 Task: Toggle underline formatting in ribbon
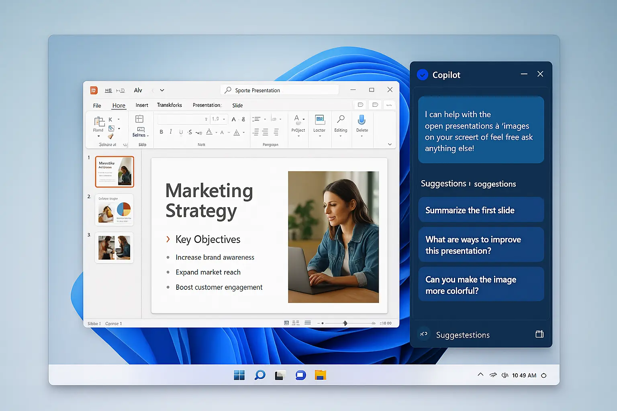coord(181,132)
